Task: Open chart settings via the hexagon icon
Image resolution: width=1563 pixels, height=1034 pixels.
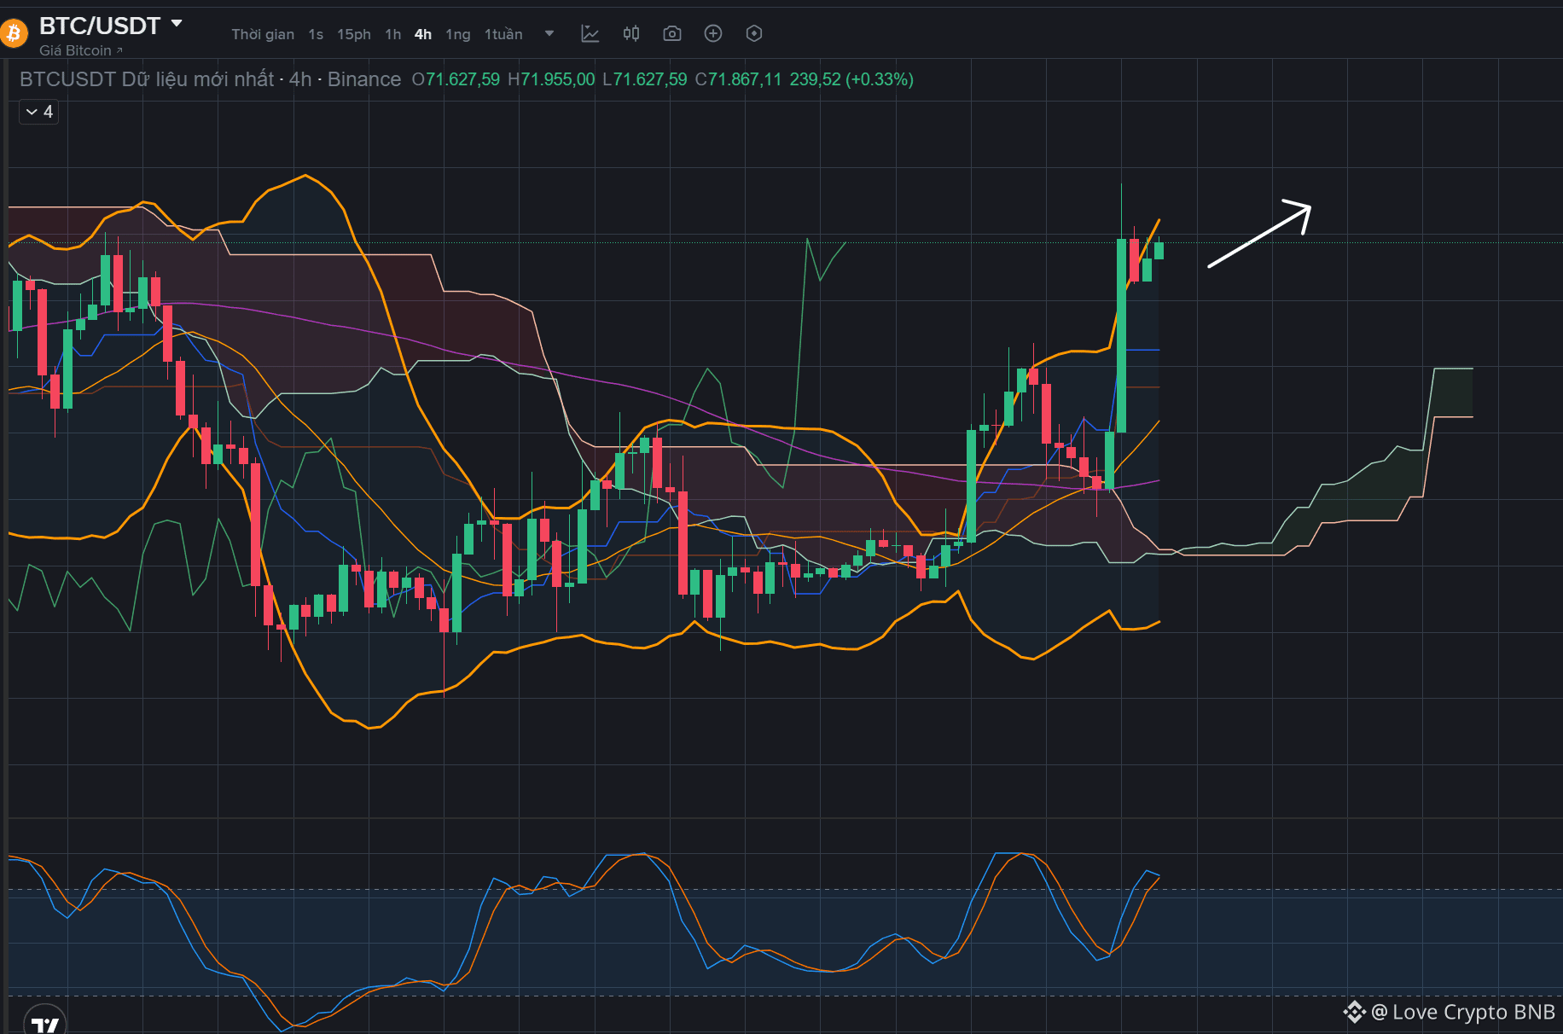Action: coord(754,33)
